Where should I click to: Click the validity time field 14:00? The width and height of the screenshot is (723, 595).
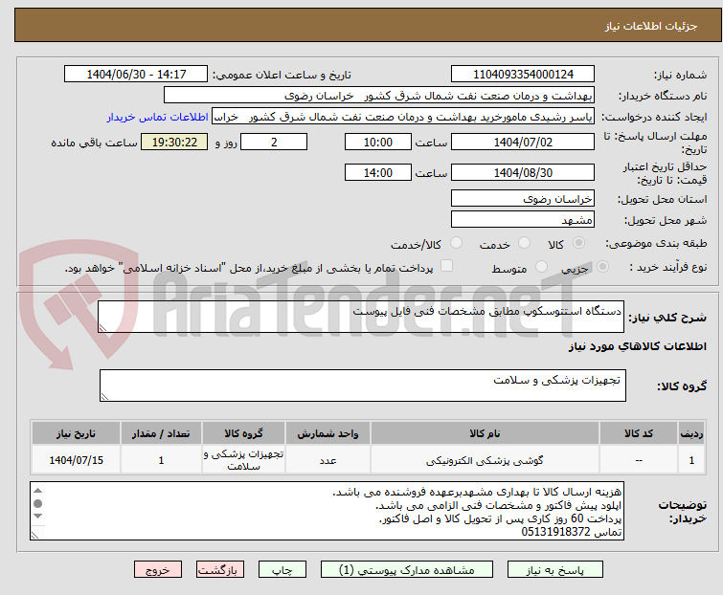coord(377,173)
